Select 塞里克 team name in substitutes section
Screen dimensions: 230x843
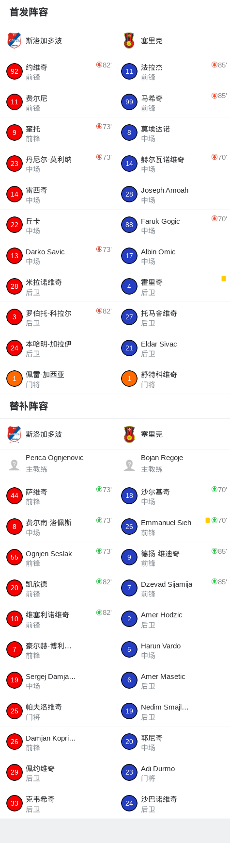coord(152,434)
